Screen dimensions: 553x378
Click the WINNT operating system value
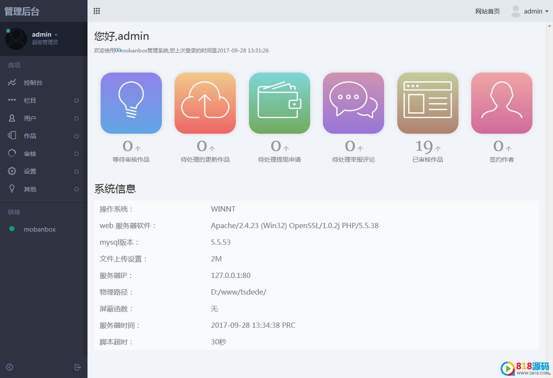pos(223,209)
